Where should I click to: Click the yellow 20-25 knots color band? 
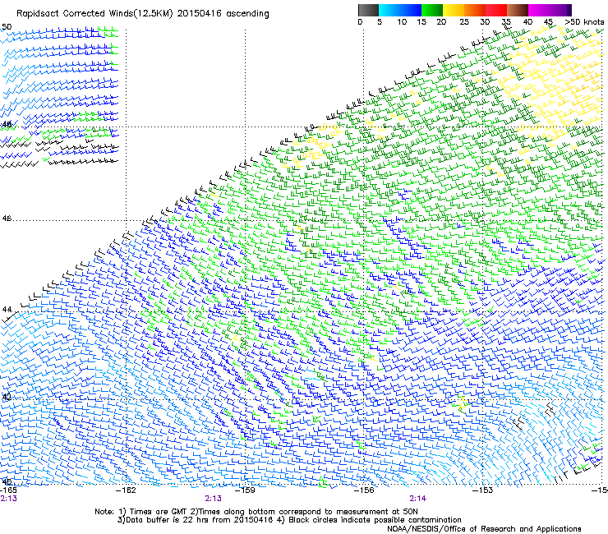click(454, 10)
